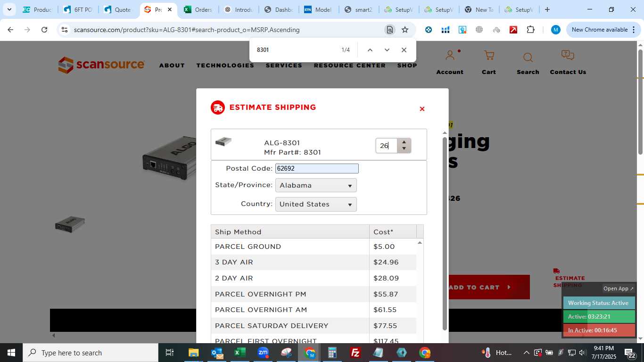Select the 2 DAY AIR shipping row
This screenshot has height=362, width=644.
tap(314, 278)
